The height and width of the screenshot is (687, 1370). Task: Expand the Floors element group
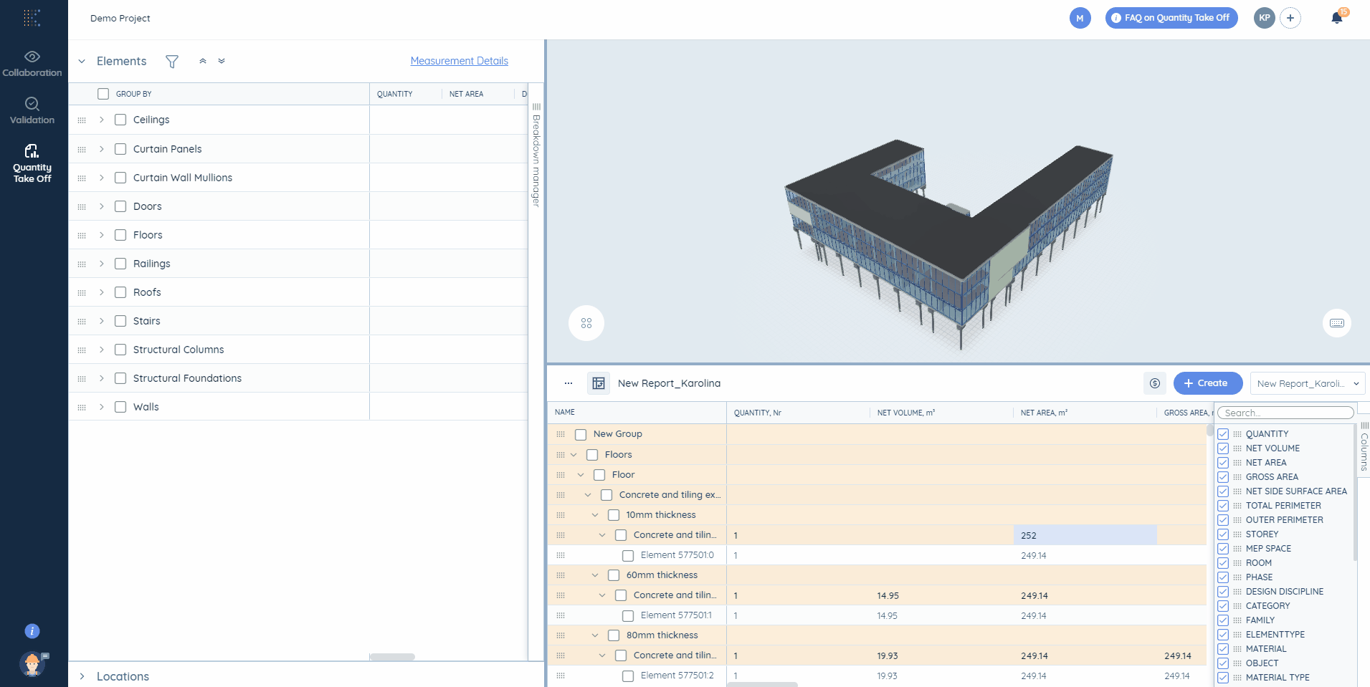click(102, 235)
